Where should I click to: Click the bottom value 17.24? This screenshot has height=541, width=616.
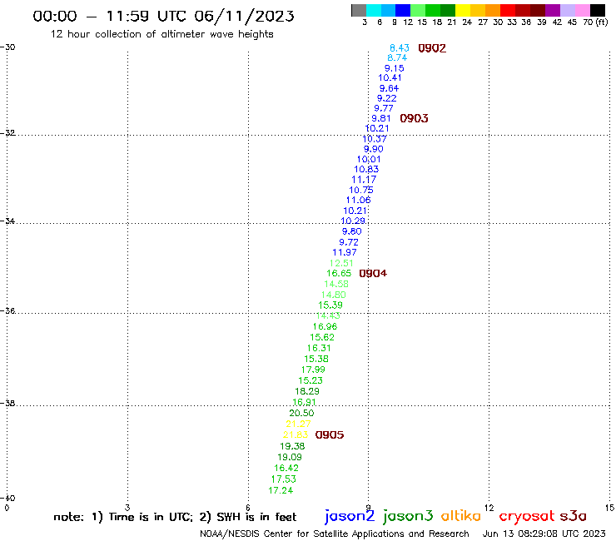281,490
